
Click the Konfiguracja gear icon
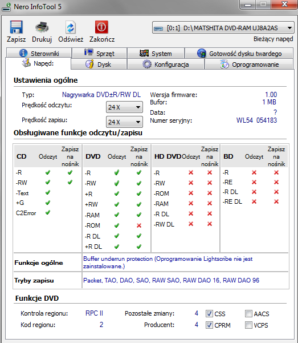pyautogui.click(x=147, y=64)
